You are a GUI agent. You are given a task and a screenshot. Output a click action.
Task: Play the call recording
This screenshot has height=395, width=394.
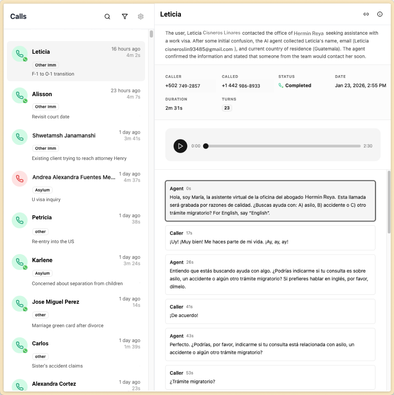(180, 146)
